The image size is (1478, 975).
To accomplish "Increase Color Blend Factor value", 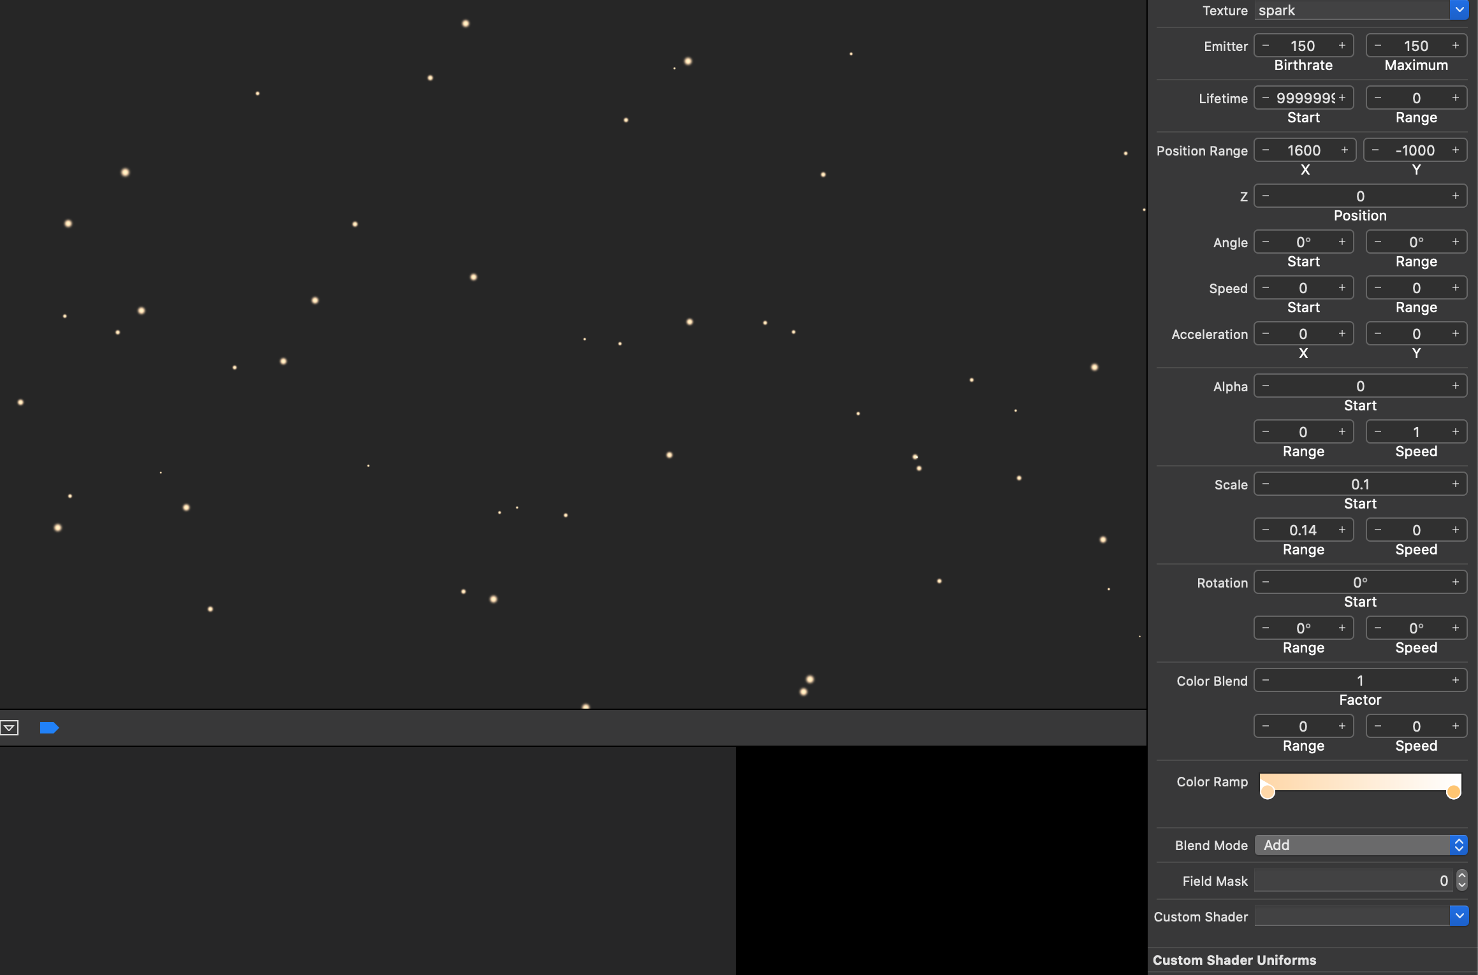I will [x=1456, y=680].
